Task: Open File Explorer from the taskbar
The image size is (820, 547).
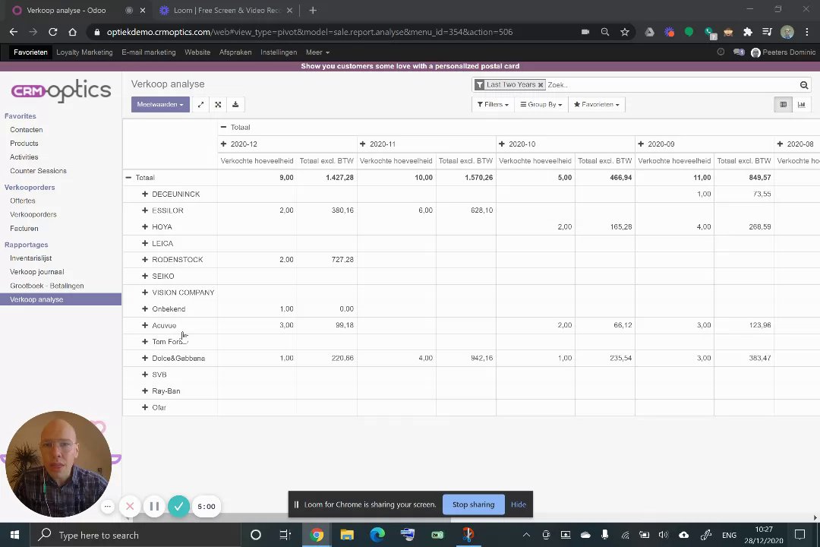Action: click(347, 534)
